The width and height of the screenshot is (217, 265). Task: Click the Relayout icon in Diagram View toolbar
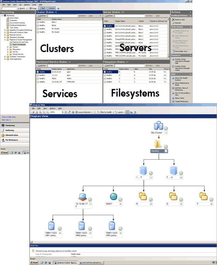[x=70, y=112]
